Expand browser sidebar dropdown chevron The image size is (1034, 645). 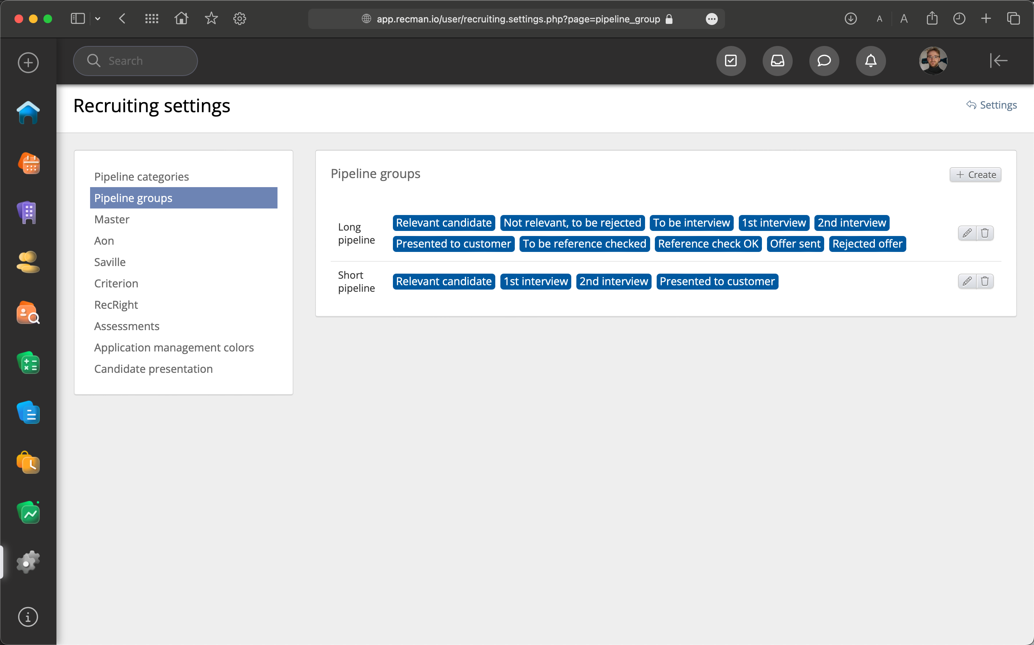98,19
